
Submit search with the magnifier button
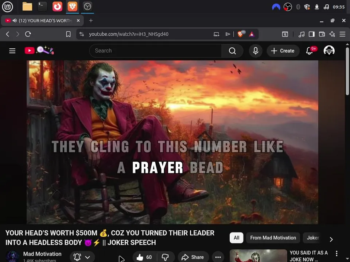pos(232,51)
